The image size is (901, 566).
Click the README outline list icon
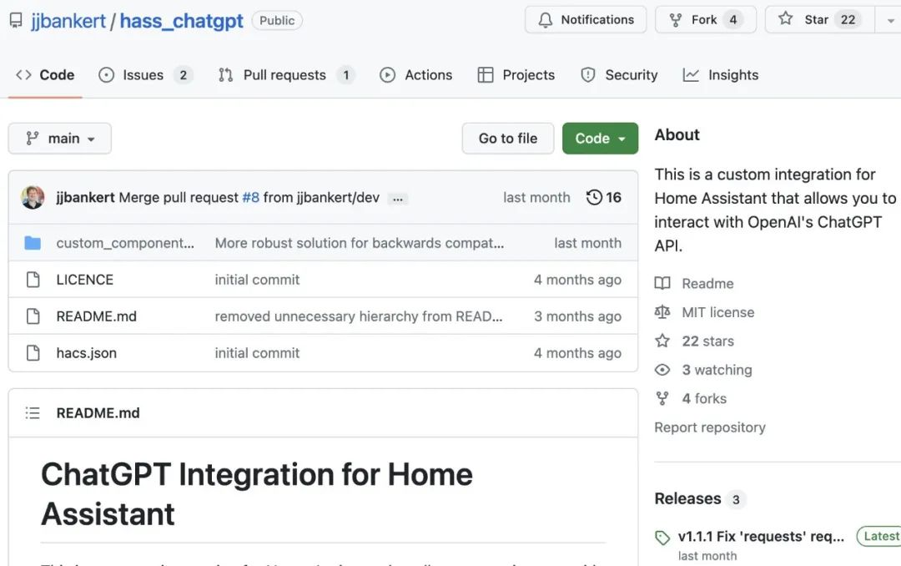tap(33, 412)
